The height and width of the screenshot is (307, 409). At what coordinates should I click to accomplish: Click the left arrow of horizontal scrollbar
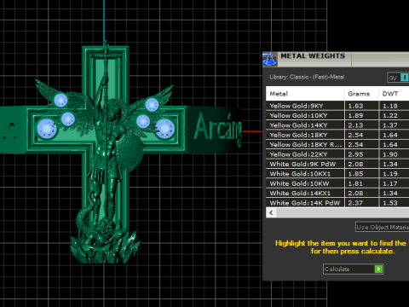pyautogui.click(x=271, y=212)
